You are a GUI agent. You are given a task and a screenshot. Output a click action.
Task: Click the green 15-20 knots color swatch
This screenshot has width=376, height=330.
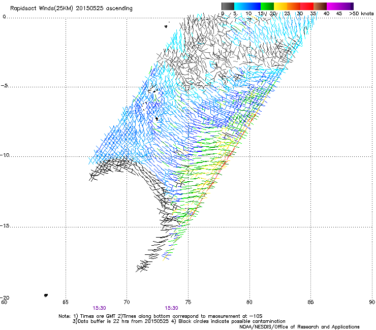pyautogui.click(x=267, y=6)
